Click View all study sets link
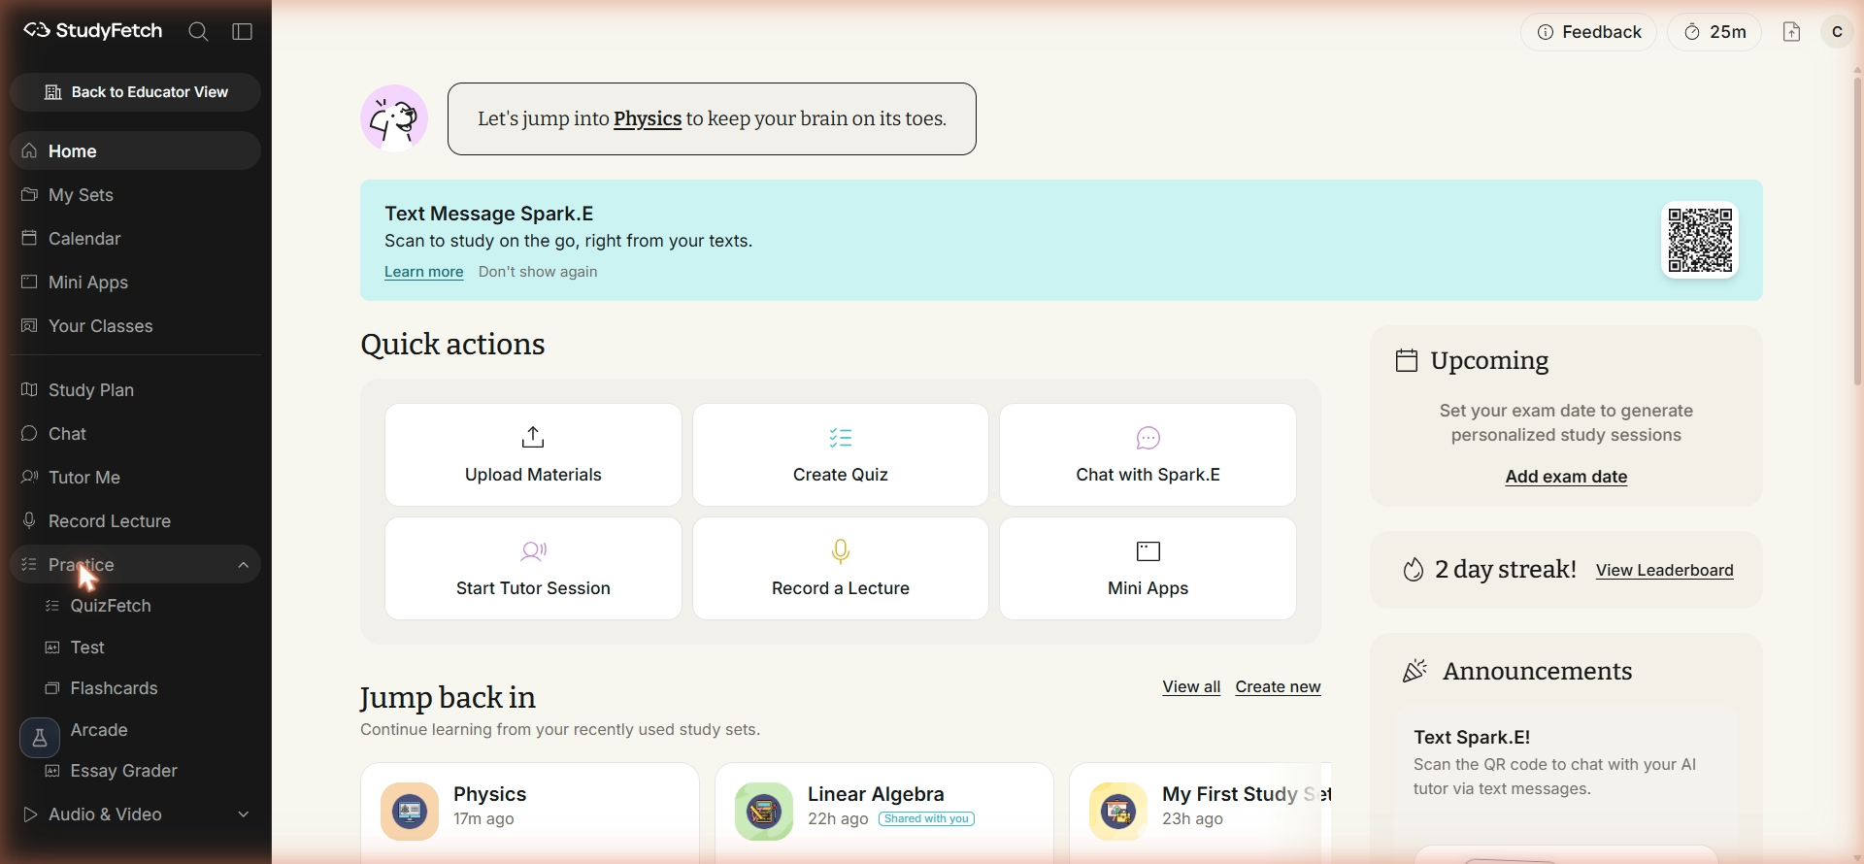1864x864 pixels. tap(1191, 686)
